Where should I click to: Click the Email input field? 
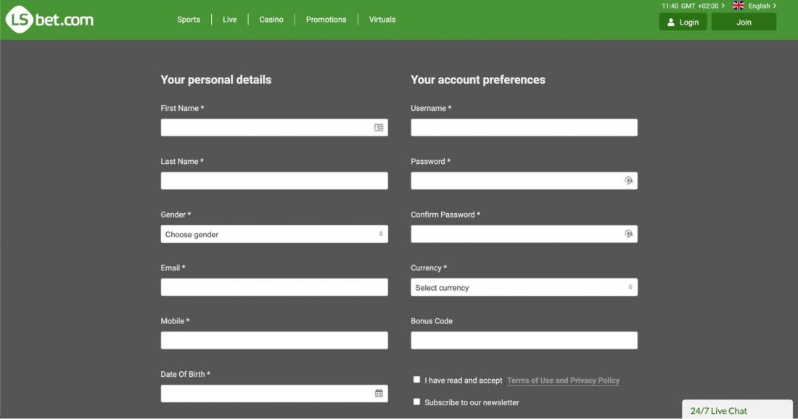pyautogui.click(x=274, y=287)
